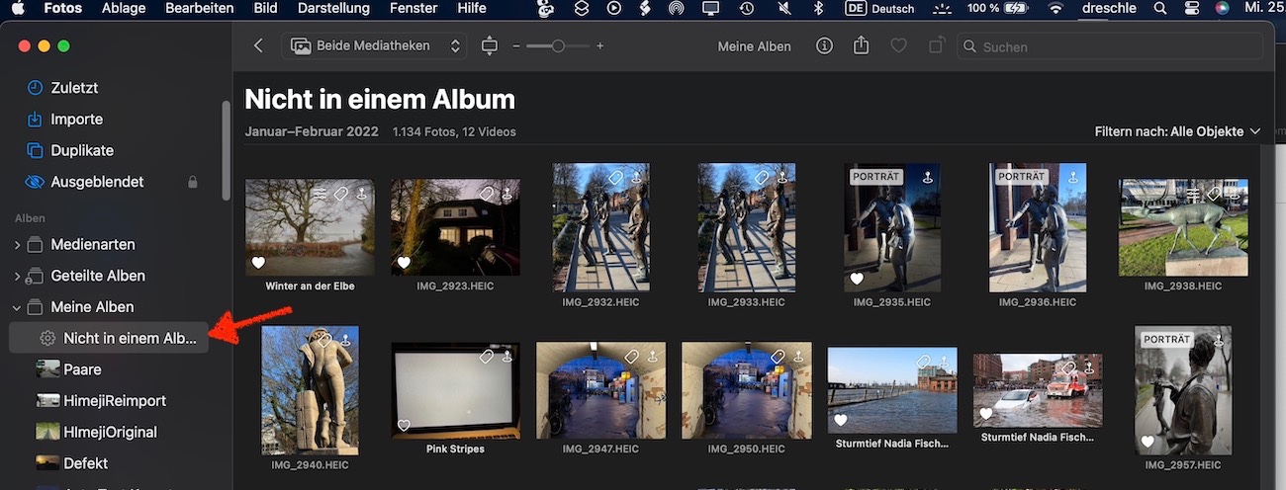Expand the Medienarten folder
This screenshot has height=490, width=1286.
pyautogui.click(x=17, y=245)
